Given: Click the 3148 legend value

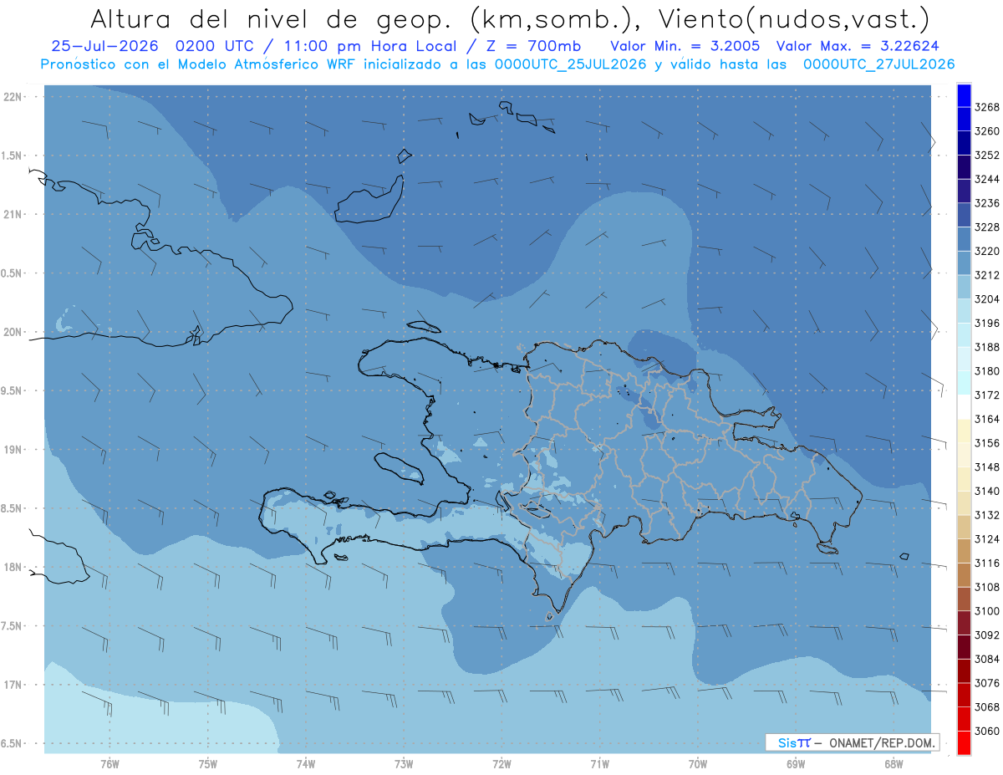Looking at the screenshot, I should 987,467.
